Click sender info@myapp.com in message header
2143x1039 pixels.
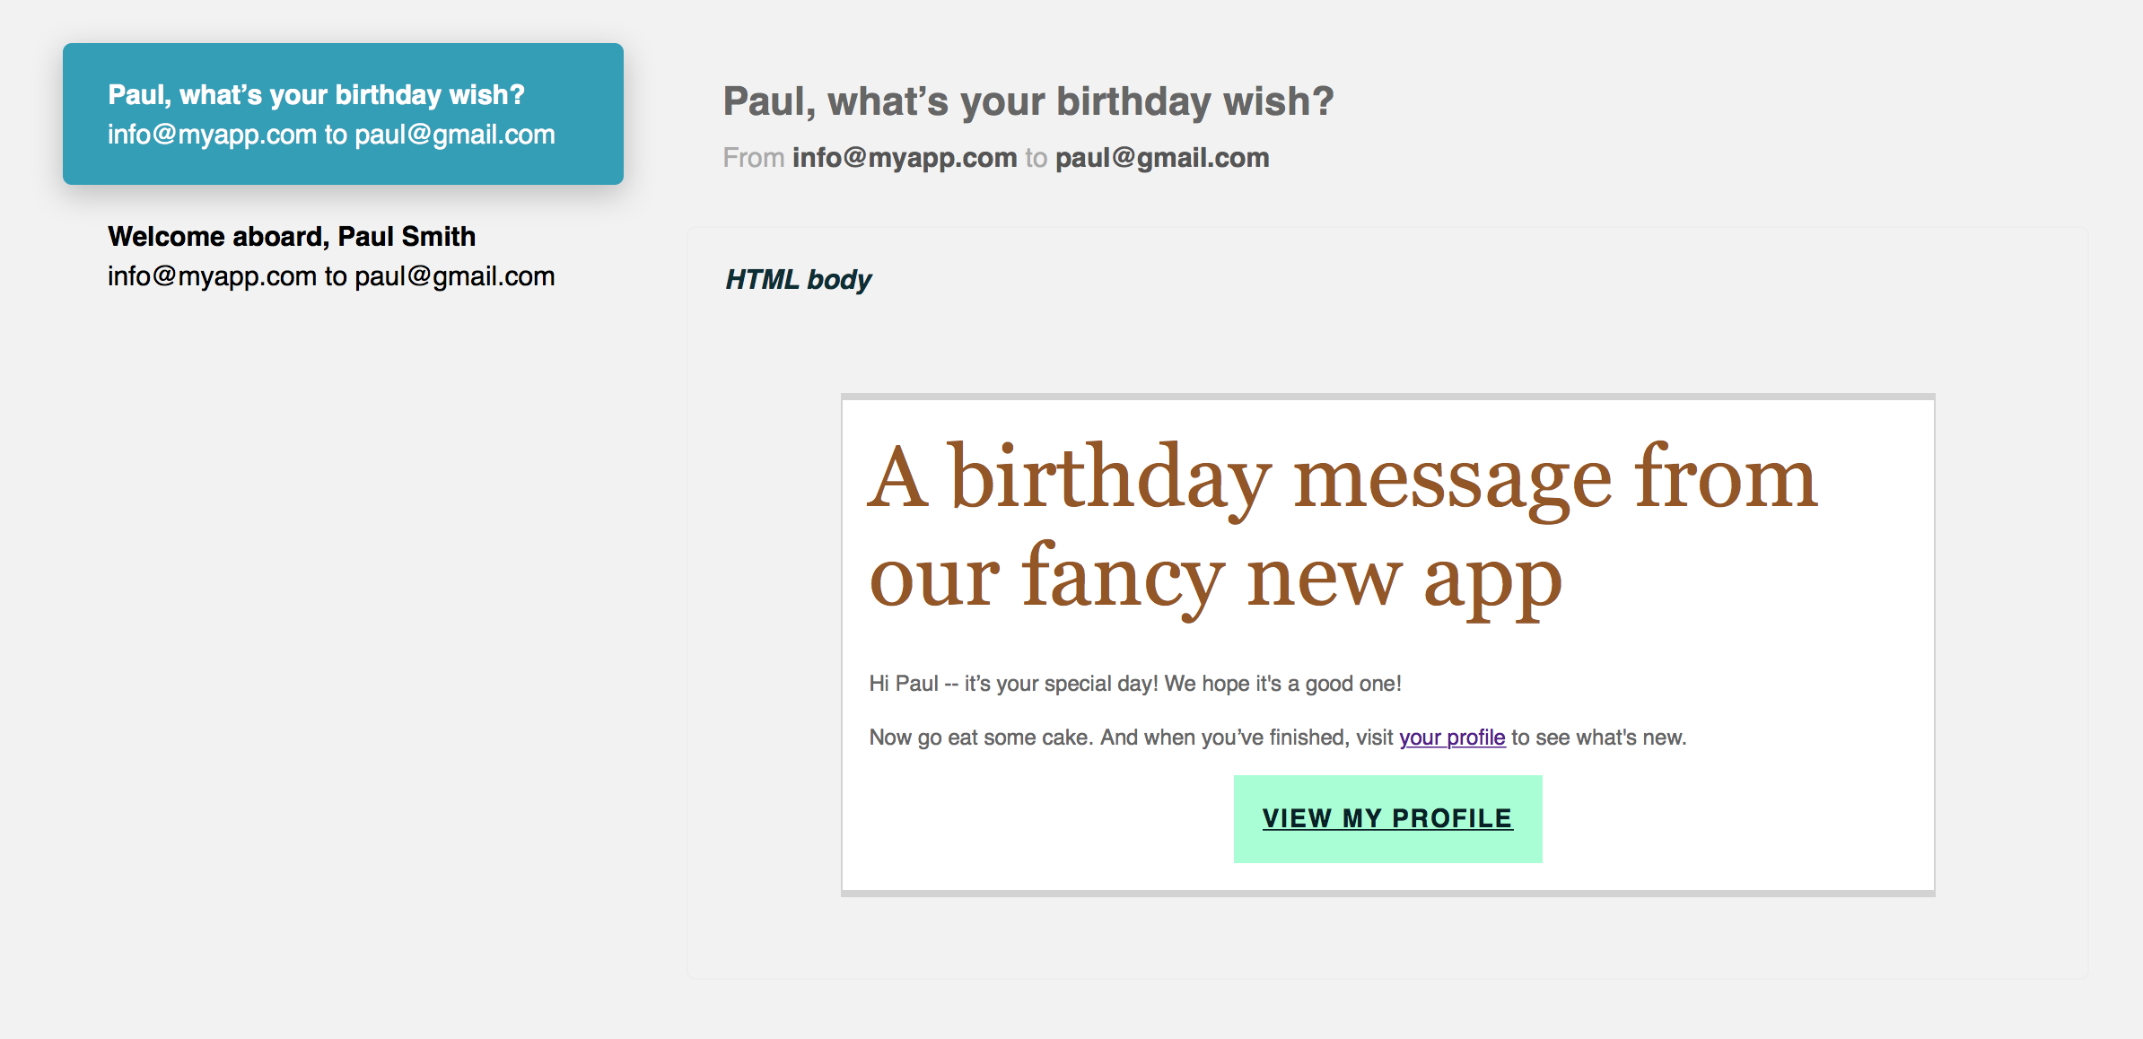[904, 158]
